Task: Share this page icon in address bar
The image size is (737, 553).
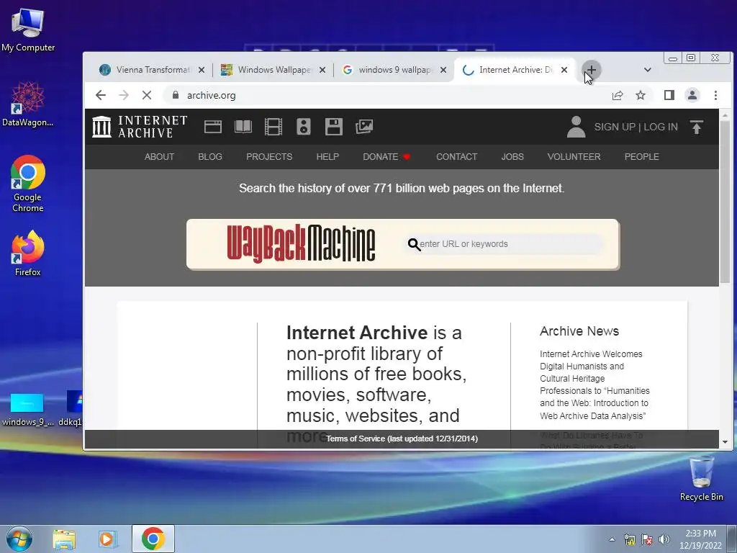Action: pyautogui.click(x=617, y=96)
